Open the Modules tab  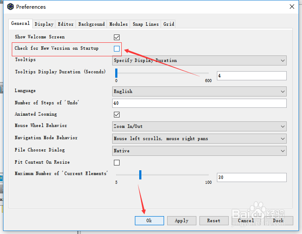(118, 24)
